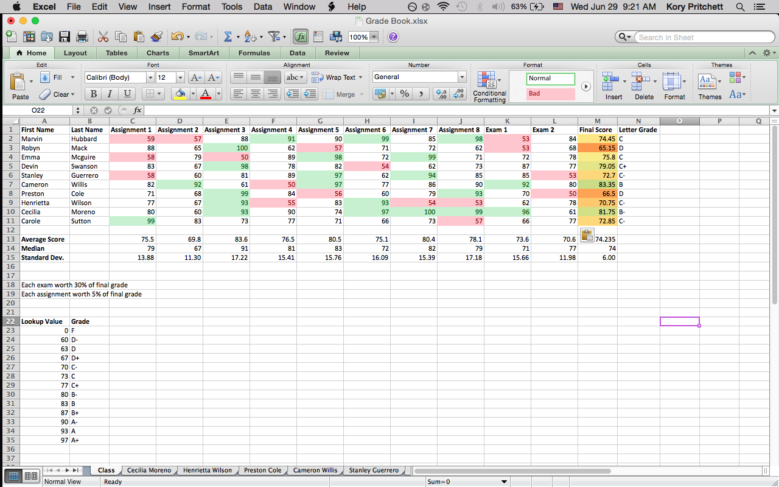Click the Search in Sheet field
The width and height of the screenshot is (779, 487).
694,37
